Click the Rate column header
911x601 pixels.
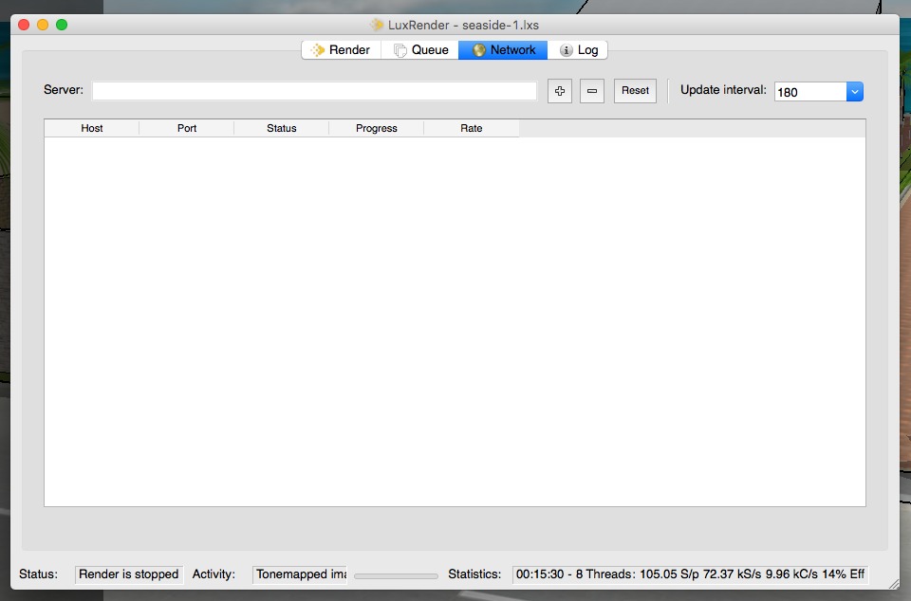point(472,128)
